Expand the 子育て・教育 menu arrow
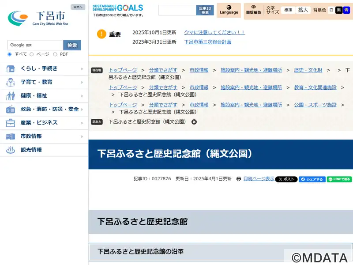Image resolution: width=353 pixels, height=265 pixels. [x=82, y=82]
